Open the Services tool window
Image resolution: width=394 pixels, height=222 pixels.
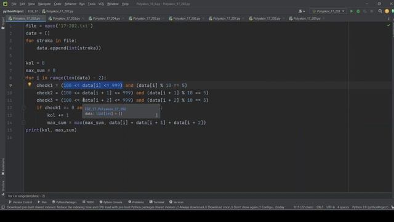coord(176,202)
